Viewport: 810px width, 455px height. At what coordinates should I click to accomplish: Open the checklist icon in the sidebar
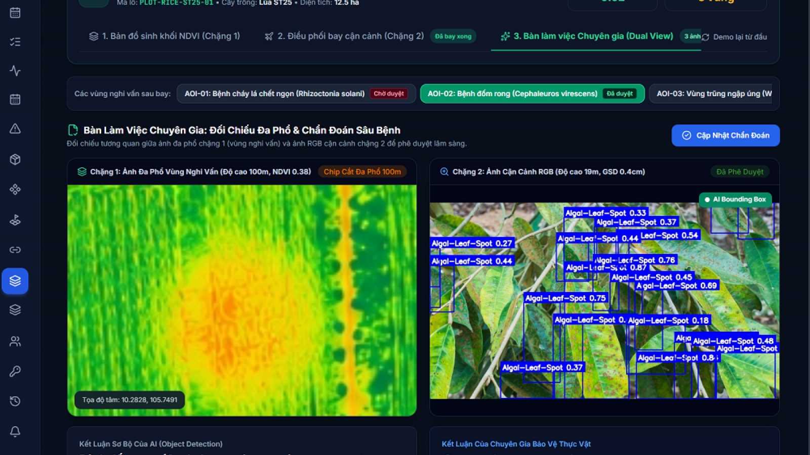(x=15, y=41)
